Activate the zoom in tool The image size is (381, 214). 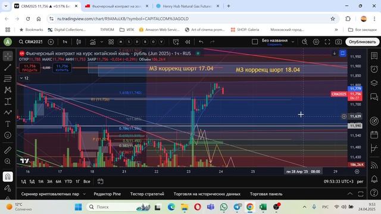pyautogui.click(x=8, y=162)
